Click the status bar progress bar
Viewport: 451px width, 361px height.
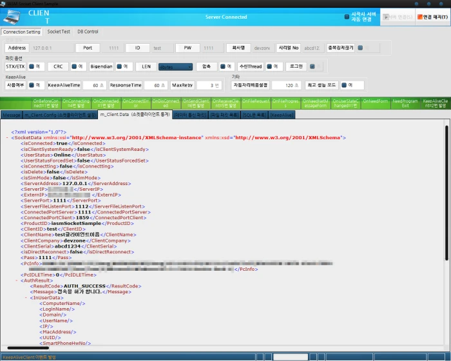(x=291, y=357)
